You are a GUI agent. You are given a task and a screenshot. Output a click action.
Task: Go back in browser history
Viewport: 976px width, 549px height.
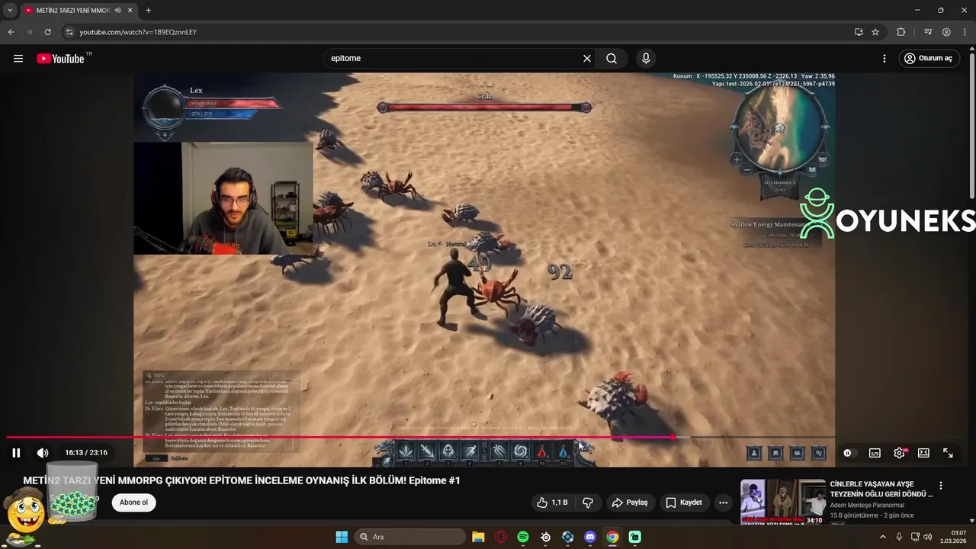click(x=11, y=32)
